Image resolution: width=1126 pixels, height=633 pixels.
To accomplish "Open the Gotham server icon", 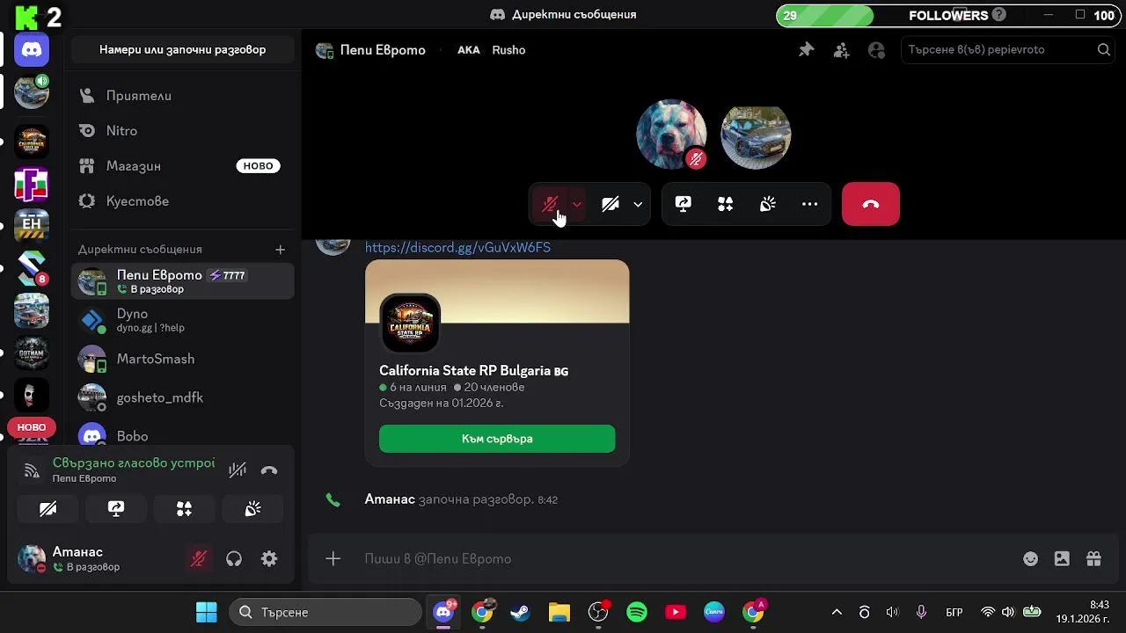I will pos(32,353).
